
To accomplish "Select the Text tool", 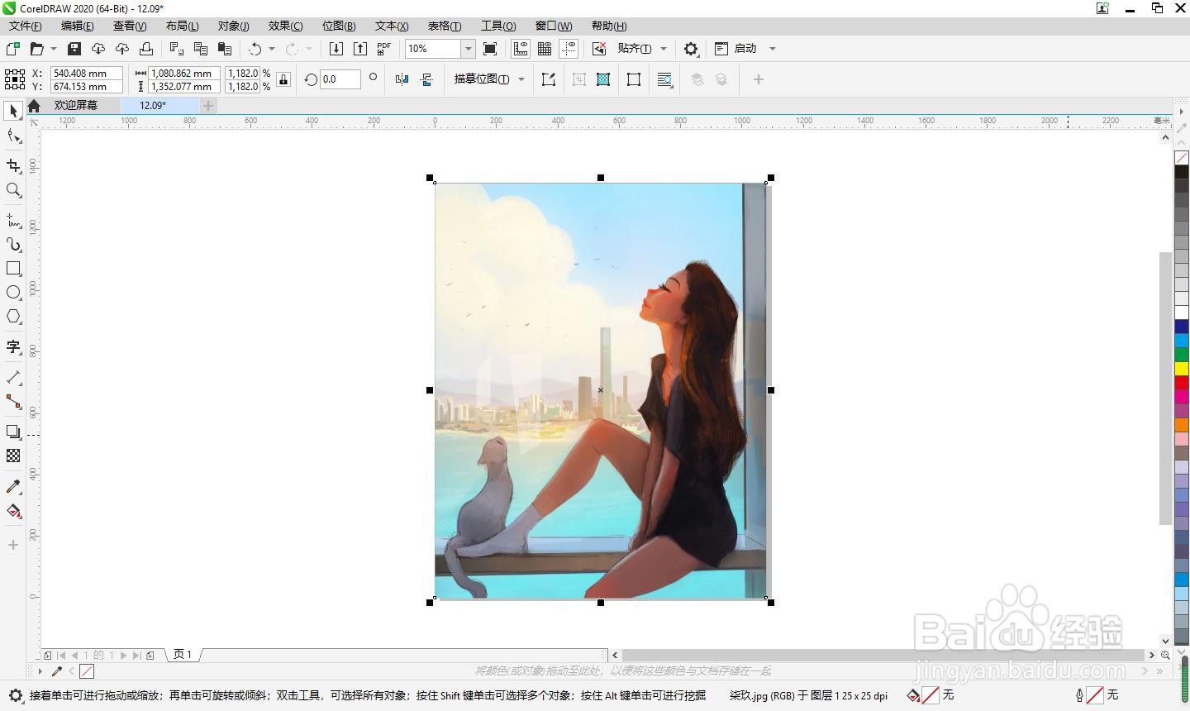I will [13, 346].
